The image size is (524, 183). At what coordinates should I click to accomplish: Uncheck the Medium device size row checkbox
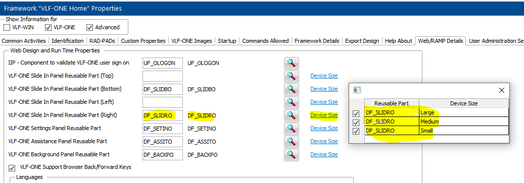(x=356, y=123)
